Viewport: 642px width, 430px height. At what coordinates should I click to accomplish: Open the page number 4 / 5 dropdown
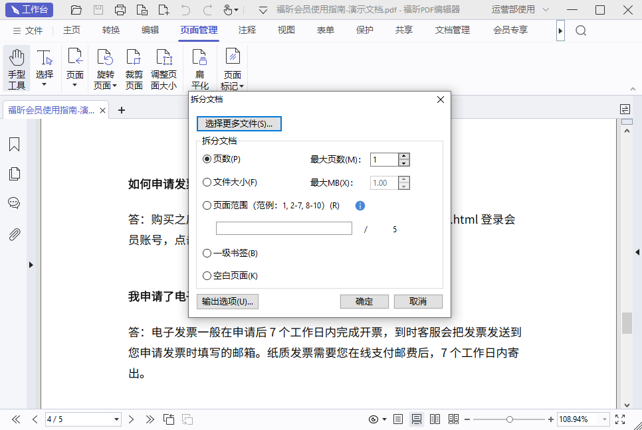117,419
